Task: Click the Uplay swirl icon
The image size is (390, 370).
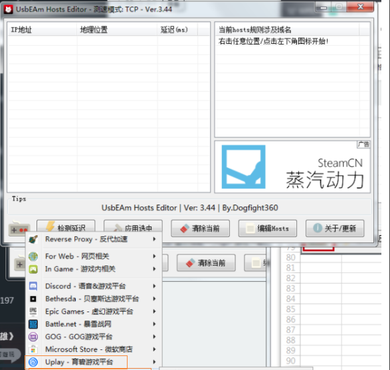Action: pos(33,362)
